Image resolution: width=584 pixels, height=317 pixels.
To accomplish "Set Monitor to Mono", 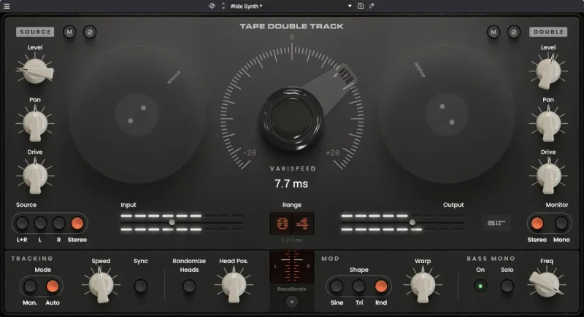I will (561, 223).
